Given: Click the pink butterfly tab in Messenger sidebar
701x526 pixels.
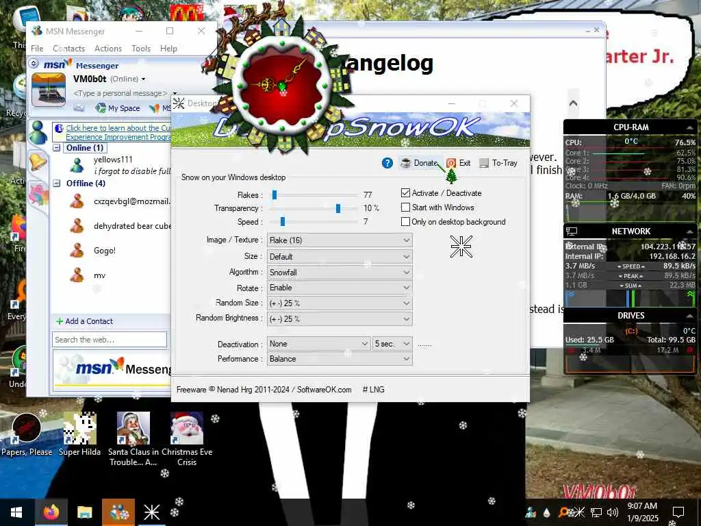Looking at the screenshot, I should point(38,195).
